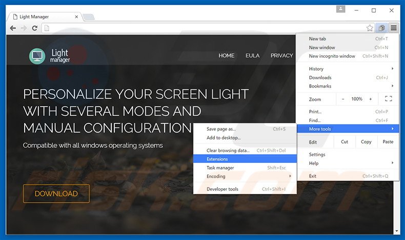The image size is (405, 240).
Task: Click the extension puzzle icon in toolbar
Action: [381, 28]
